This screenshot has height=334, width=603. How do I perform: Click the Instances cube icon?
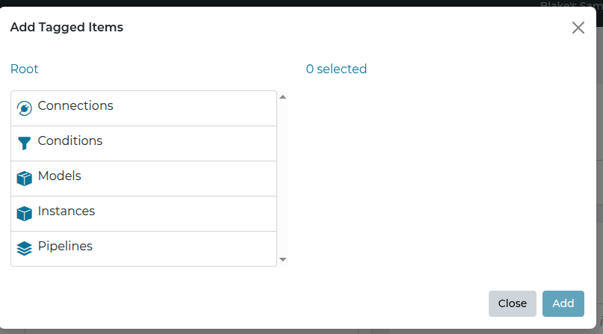(x=24, y=214)
